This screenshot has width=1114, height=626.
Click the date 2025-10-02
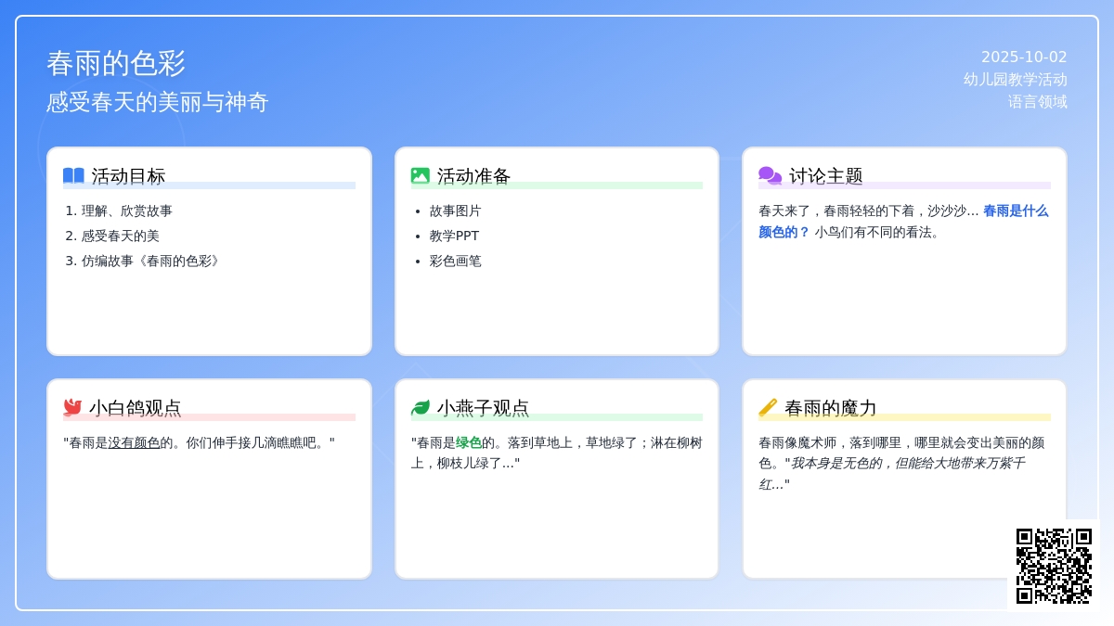tap(1024, 57)
